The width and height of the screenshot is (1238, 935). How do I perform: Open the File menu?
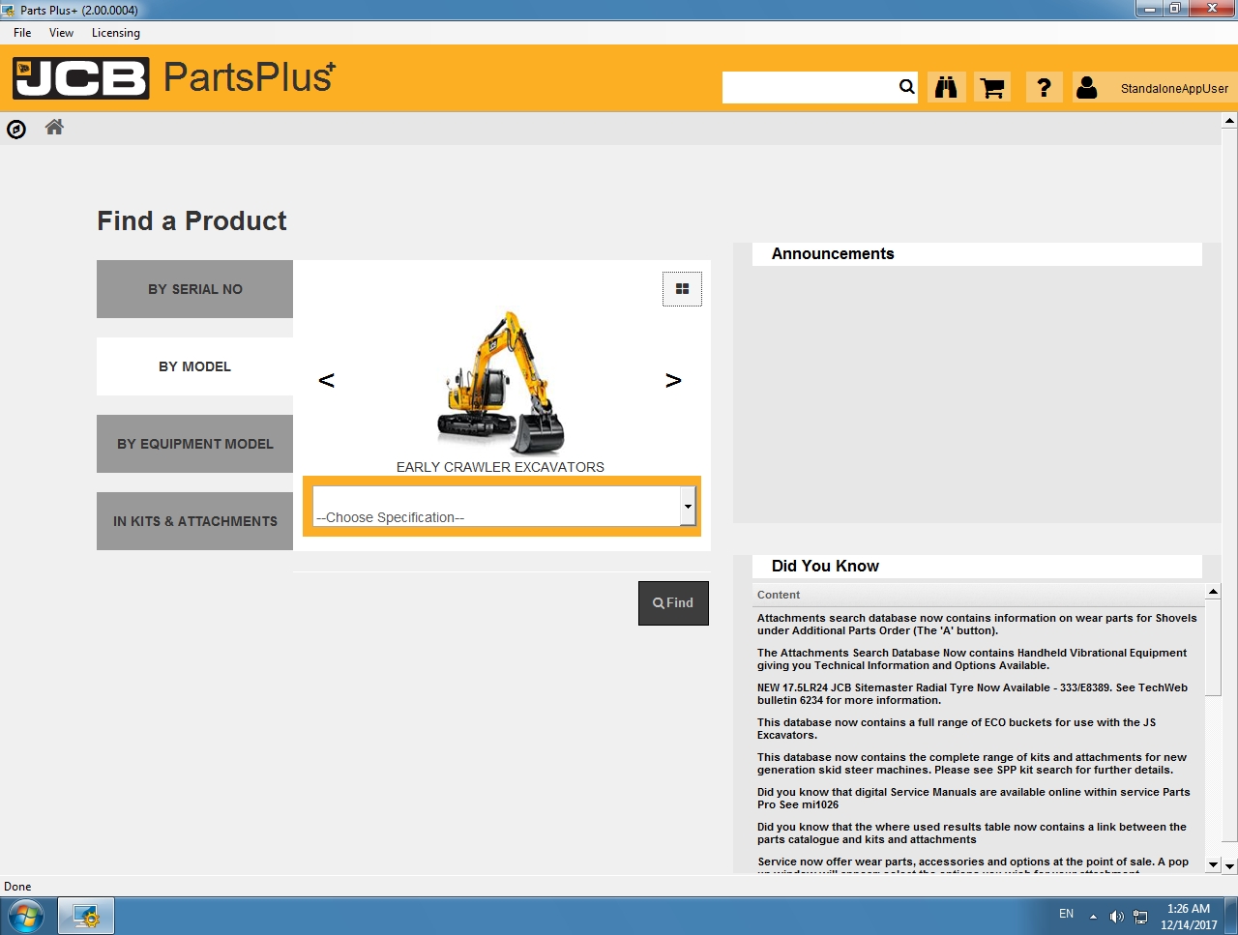[x=22, y=33]
